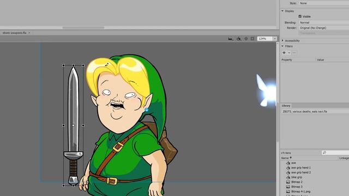Expand the Accessibility section

(x=282, y=41)
